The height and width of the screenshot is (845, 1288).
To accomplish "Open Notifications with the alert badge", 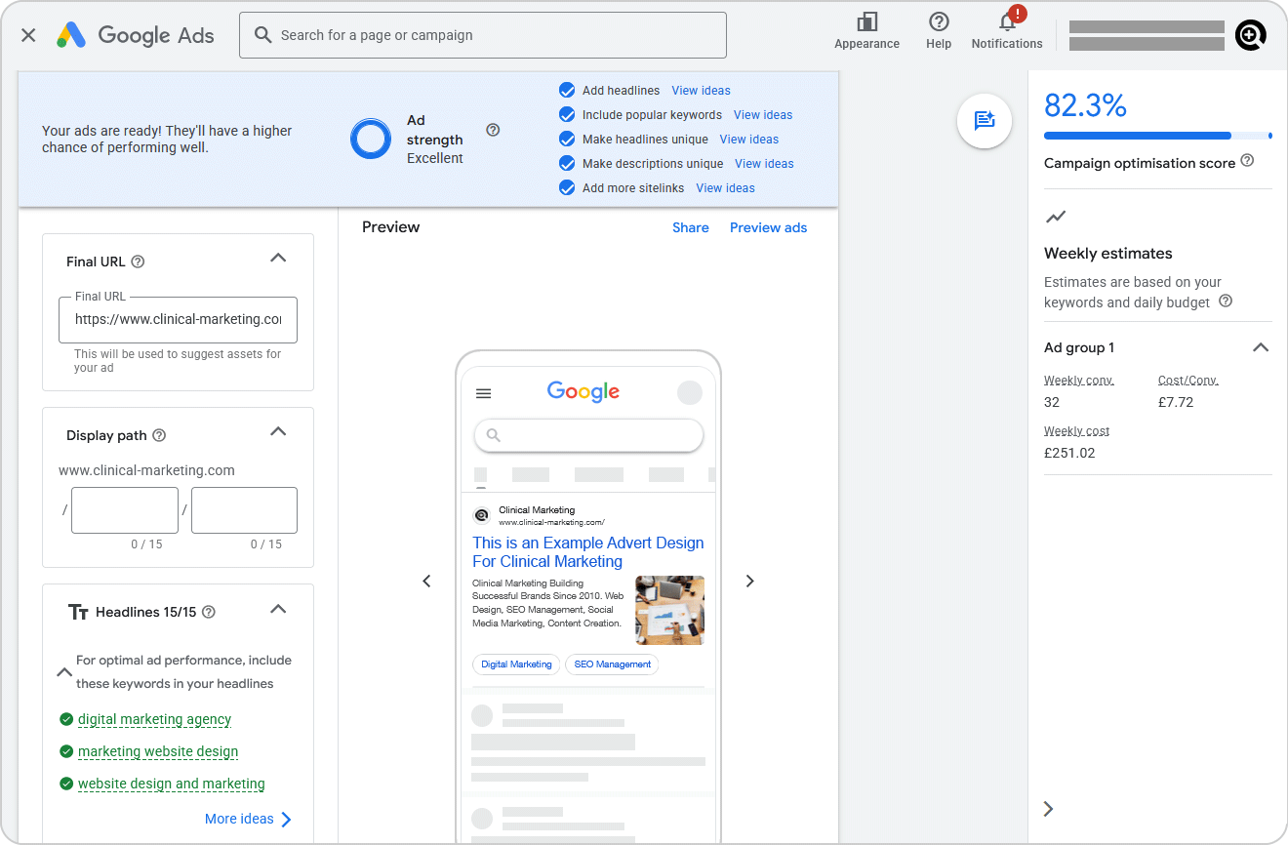I will tap(1006, 24).
